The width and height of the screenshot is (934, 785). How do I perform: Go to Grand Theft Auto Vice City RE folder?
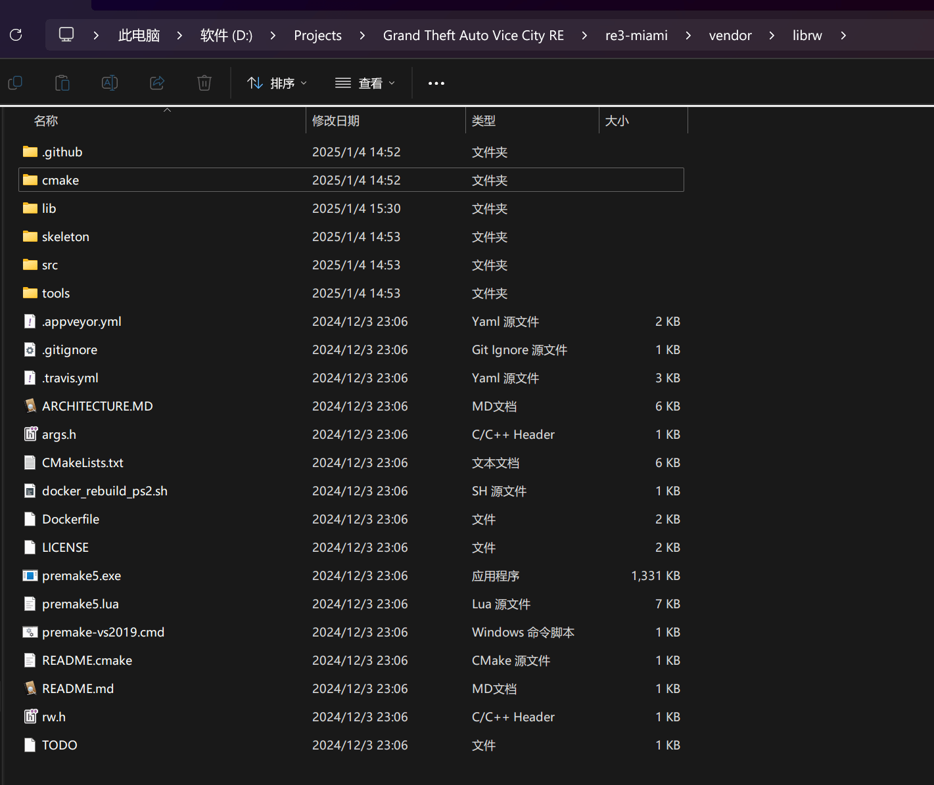click(473, 35)
